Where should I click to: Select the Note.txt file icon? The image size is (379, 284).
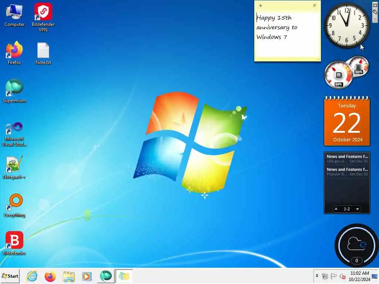click(x=43, y=53)
